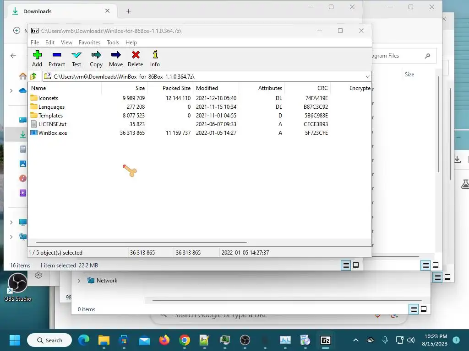Viewport: 469px width, 351px height.
Task: Click the Copy toolbar button
Action: pos(96,58)
